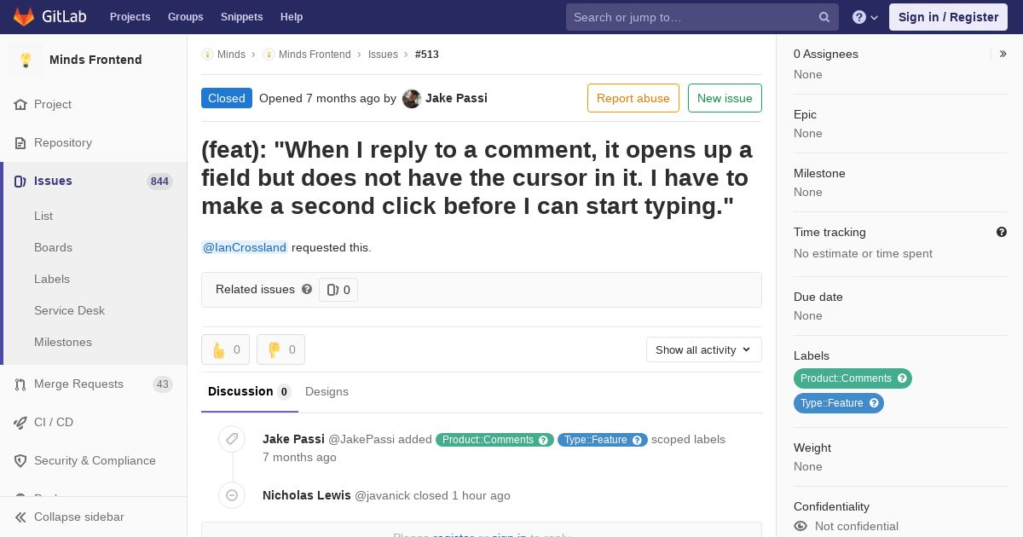This screenshot has height=537, width=1023.
Task: Click the Type::Feature sidebar label
Action: [831, 403]
